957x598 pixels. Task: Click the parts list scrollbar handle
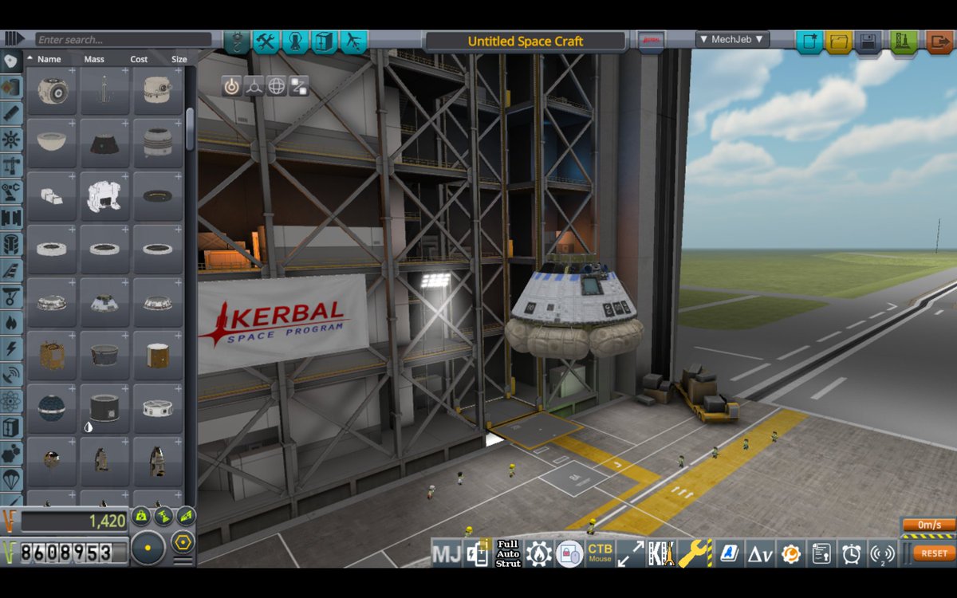(x=190, y=128)
